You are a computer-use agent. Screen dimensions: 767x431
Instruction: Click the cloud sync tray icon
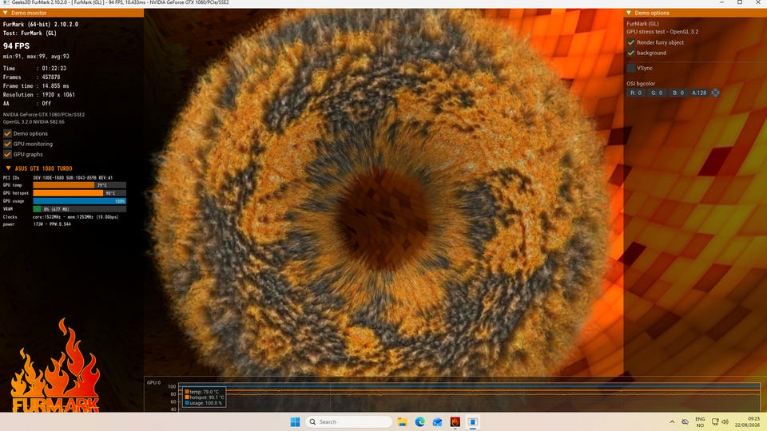pos(685,421)
